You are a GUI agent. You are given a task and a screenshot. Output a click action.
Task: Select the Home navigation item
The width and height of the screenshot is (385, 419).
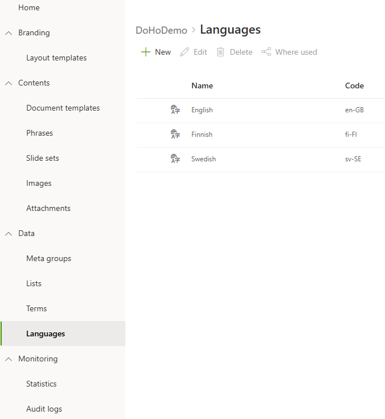pyautogui.click(x=29, y=8)
